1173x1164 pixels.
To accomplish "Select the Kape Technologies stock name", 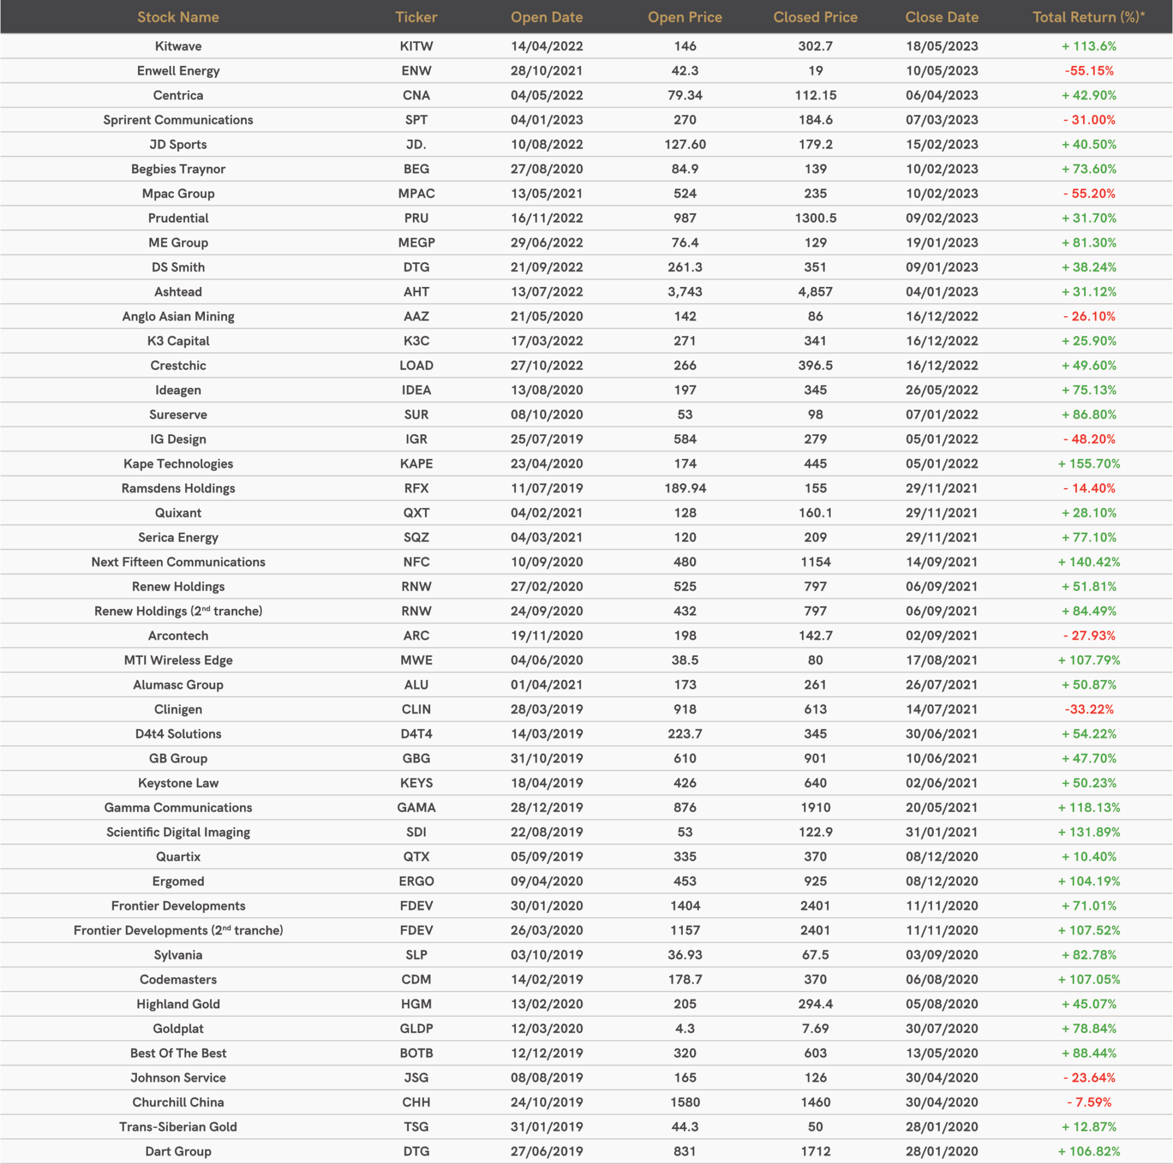I will pos(178,464).
